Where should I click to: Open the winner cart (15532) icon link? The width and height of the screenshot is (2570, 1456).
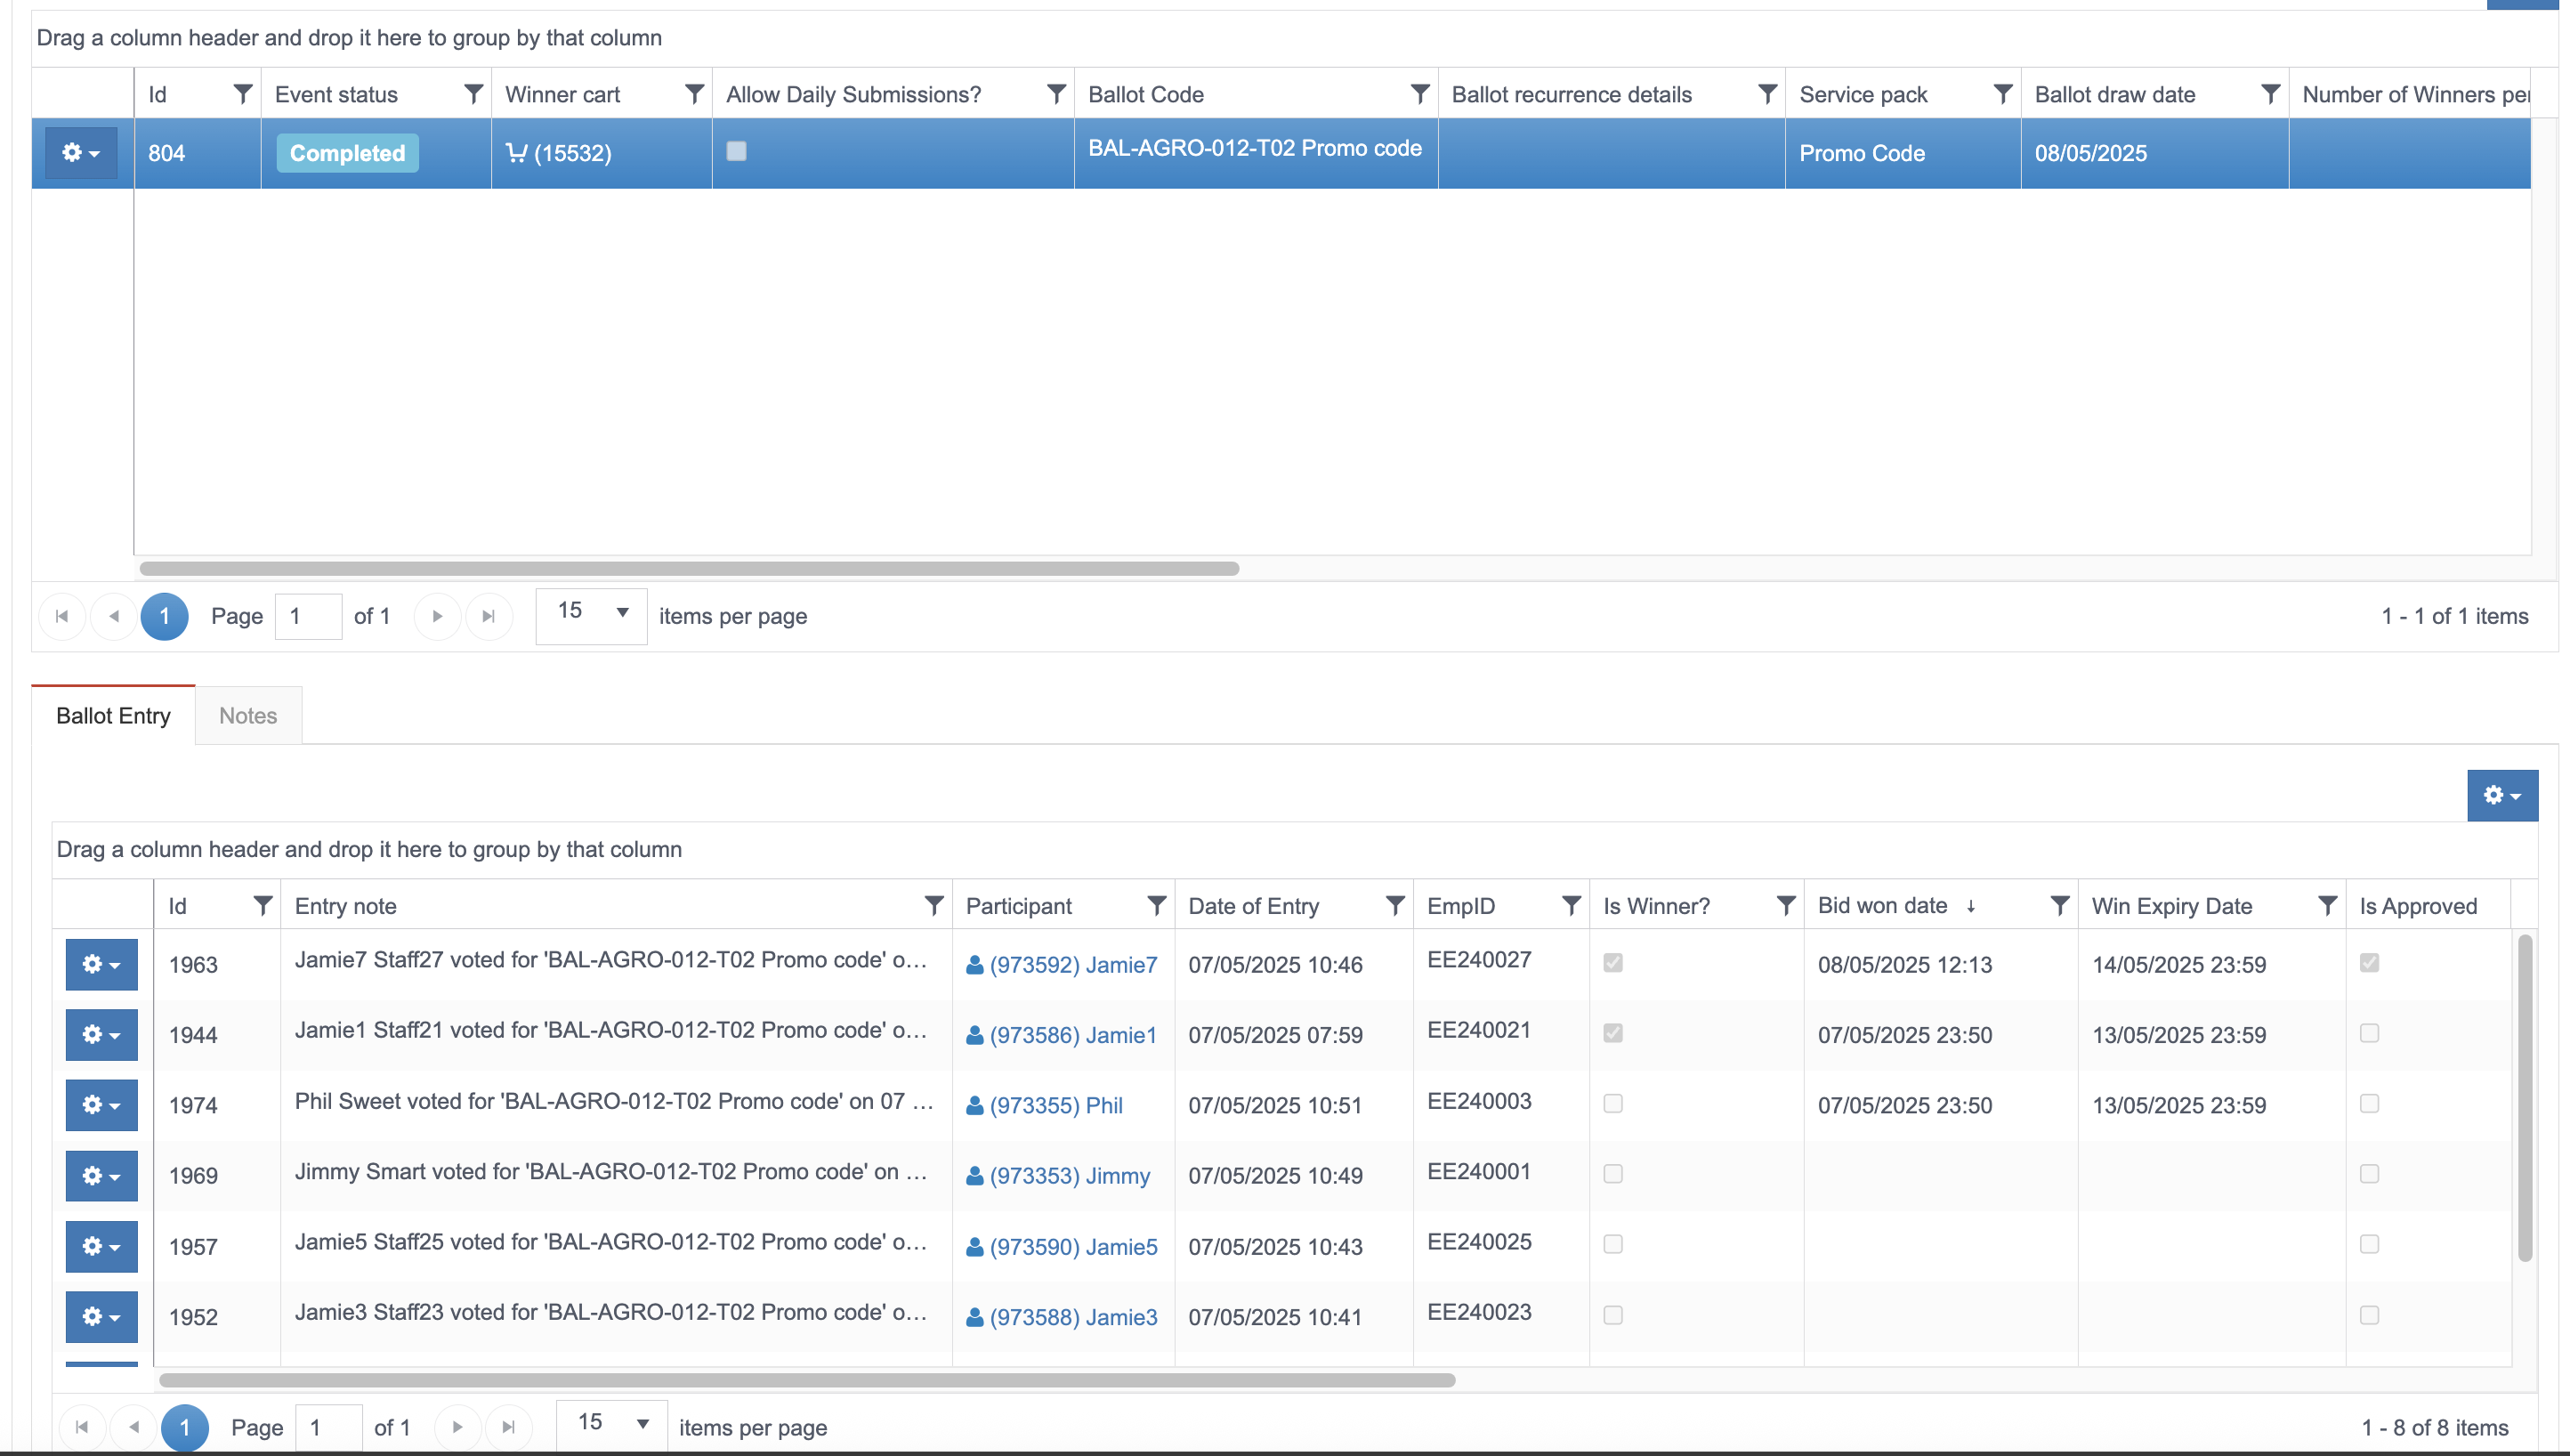click(559, 153)
